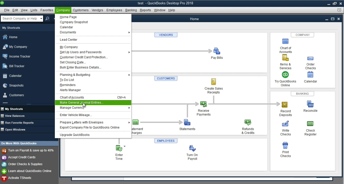Click Order Checks & Supplies link
344x184 pixels.
click(25, 164)
